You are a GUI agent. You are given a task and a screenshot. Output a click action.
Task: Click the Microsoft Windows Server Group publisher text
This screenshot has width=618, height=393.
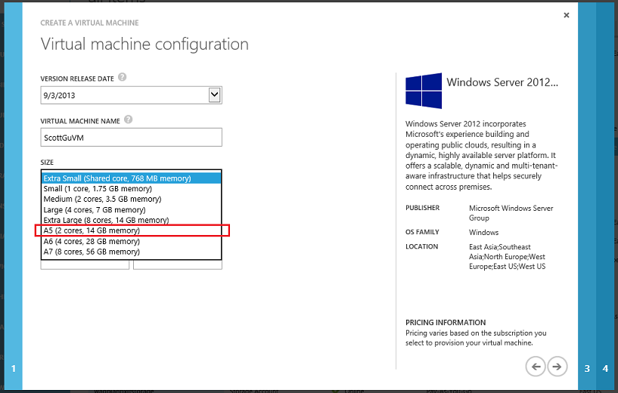tap(511, 213)
